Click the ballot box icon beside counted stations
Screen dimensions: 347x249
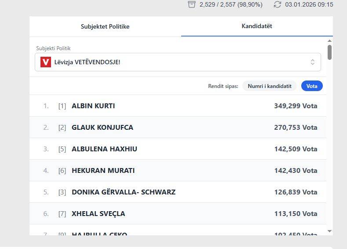pyautogui.click(x=191, y=4)
